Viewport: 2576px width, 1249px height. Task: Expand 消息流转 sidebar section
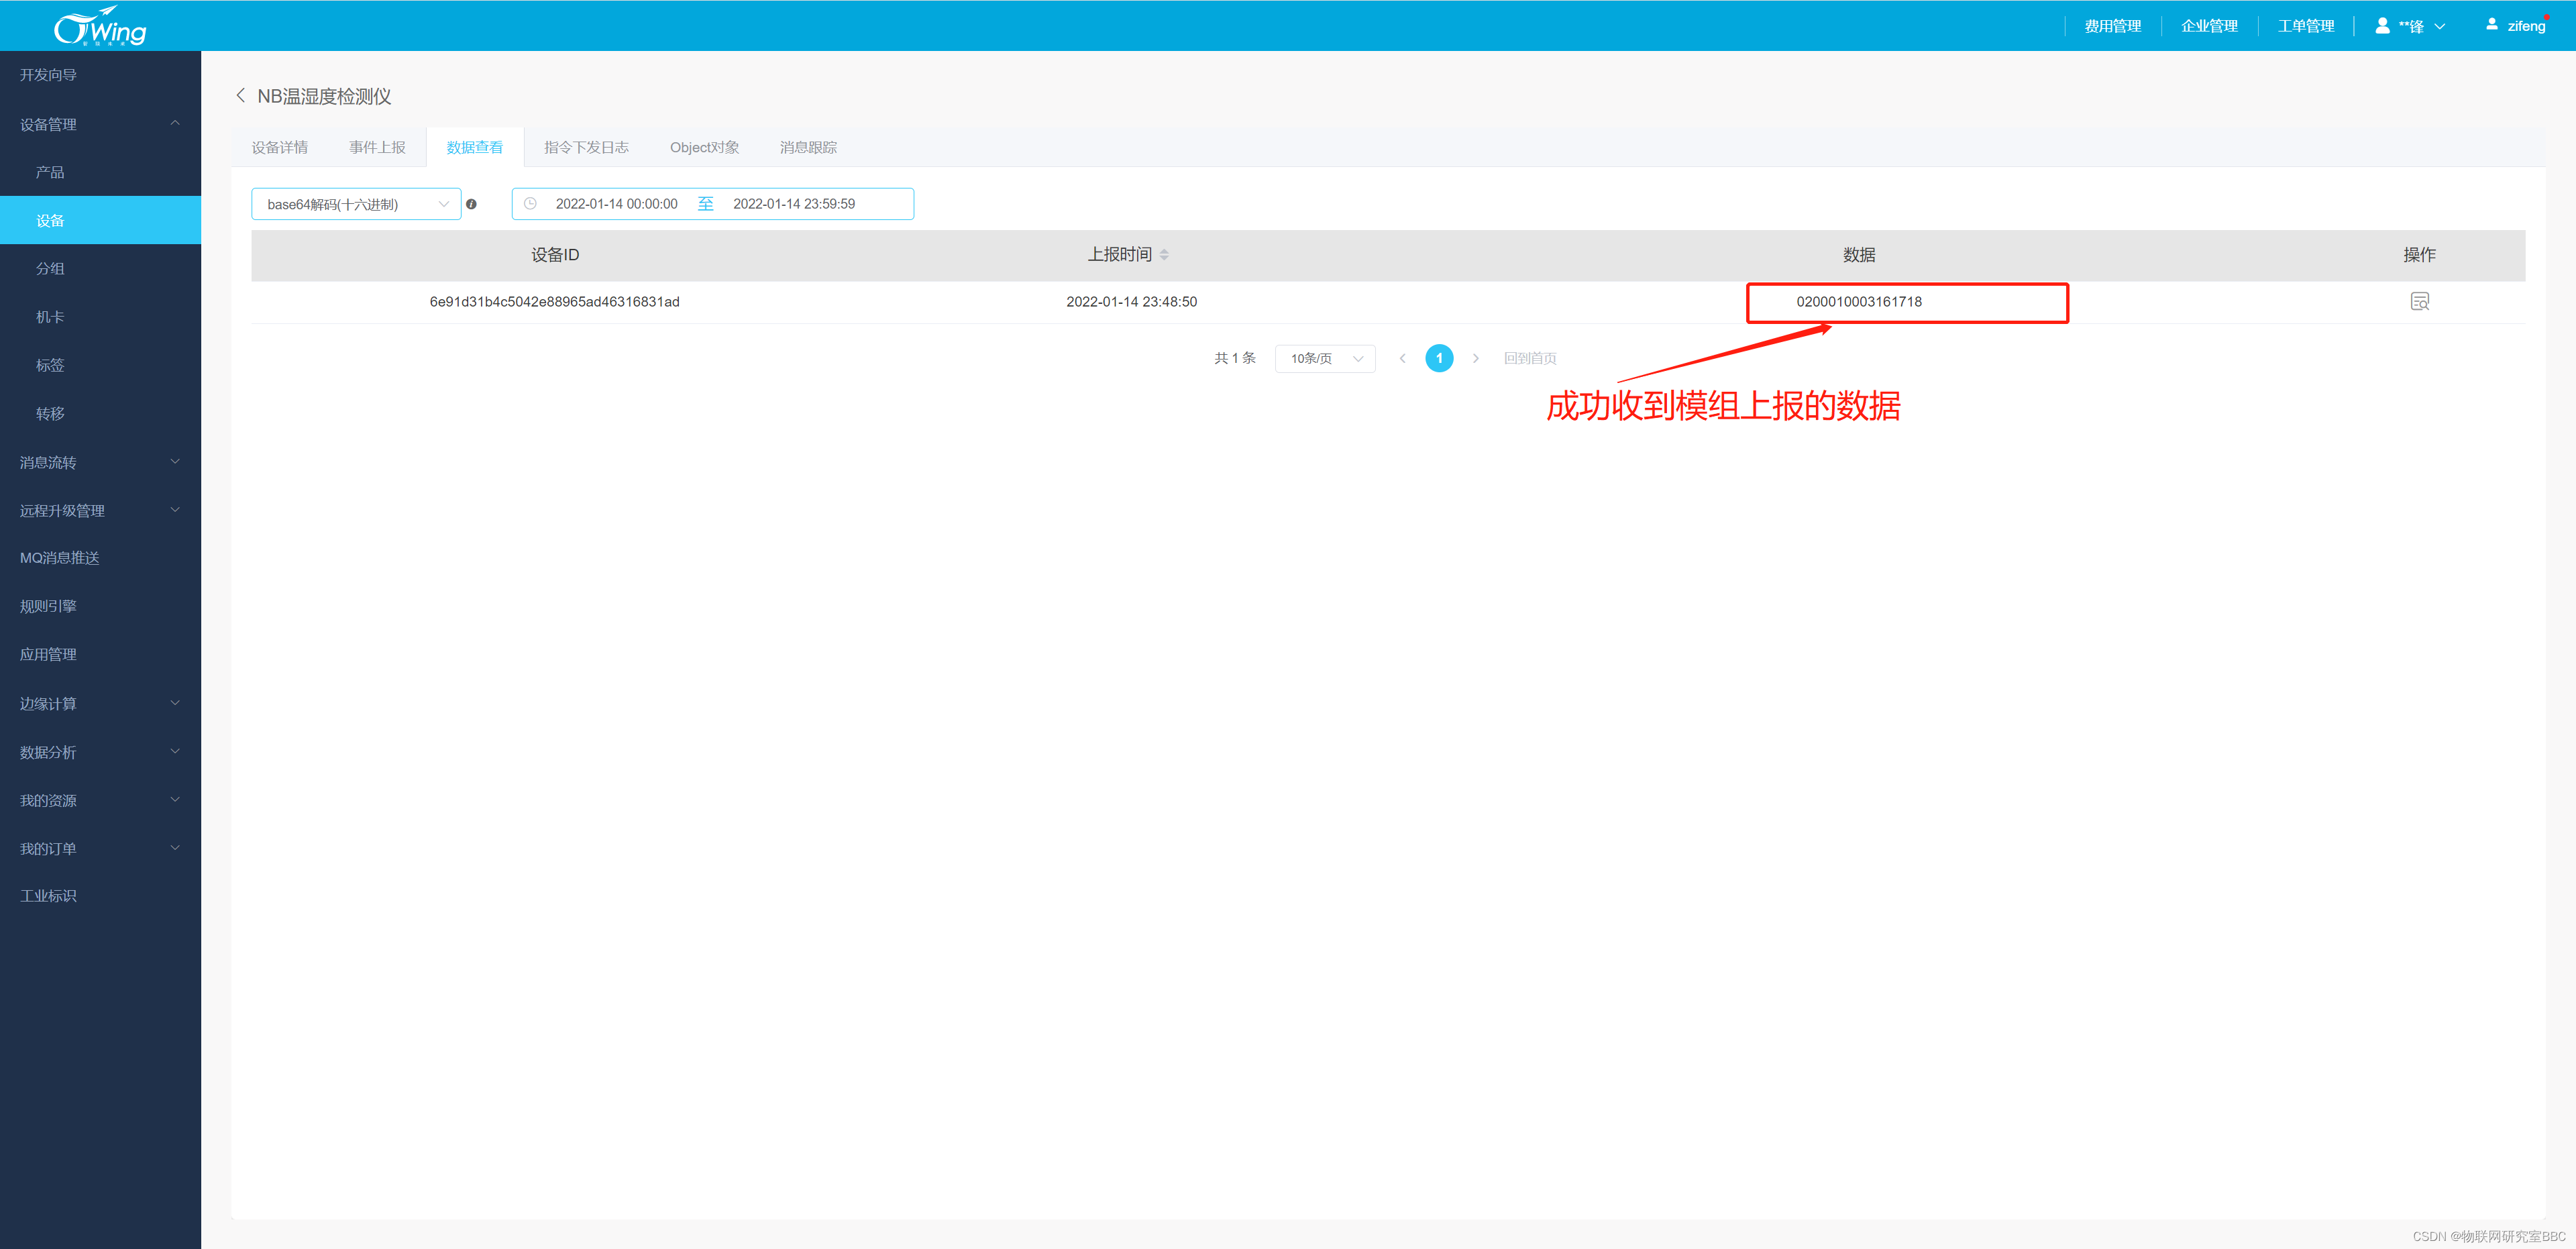100,462
